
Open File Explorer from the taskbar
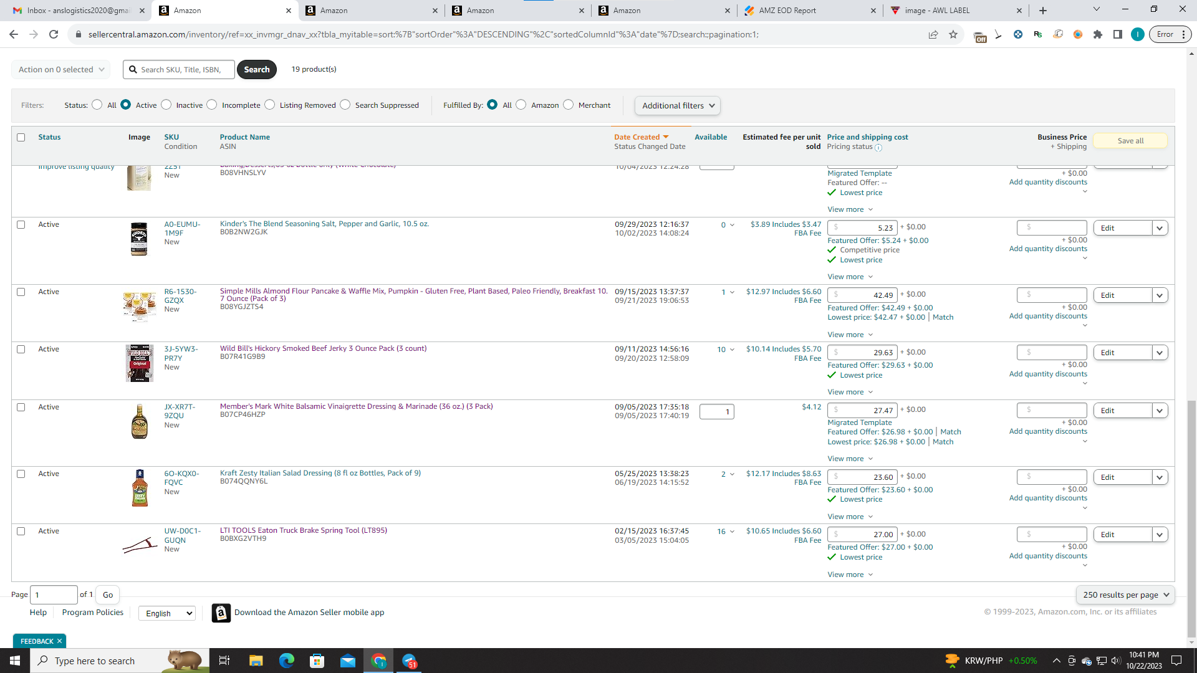point(256,661)
